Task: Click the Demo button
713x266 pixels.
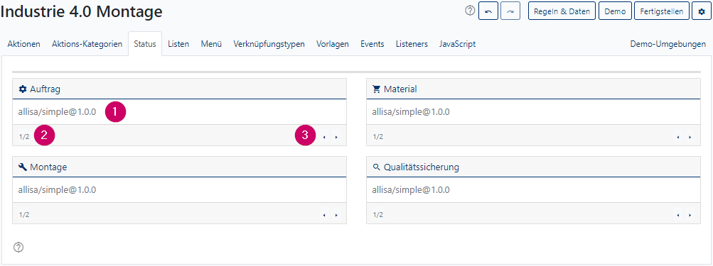Action: pyautogui.click(x=615, y=11)
